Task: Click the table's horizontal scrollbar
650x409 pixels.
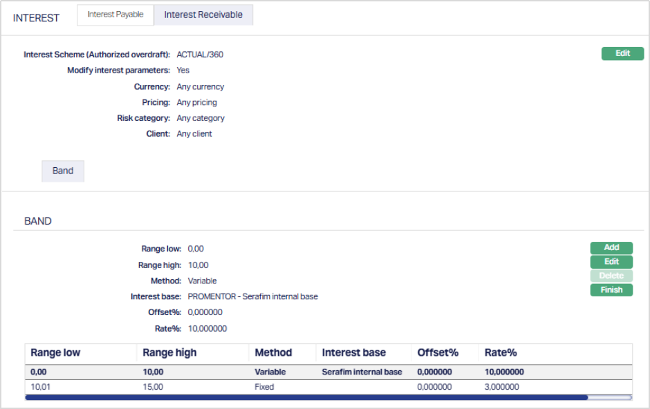Action: pos(306,397)
